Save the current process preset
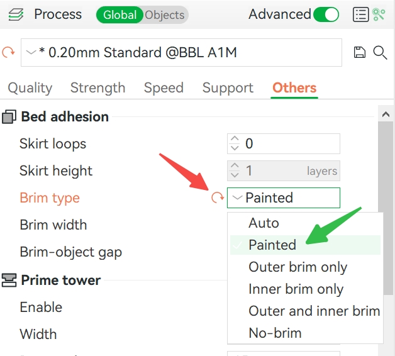 click(x=360, y=52)
